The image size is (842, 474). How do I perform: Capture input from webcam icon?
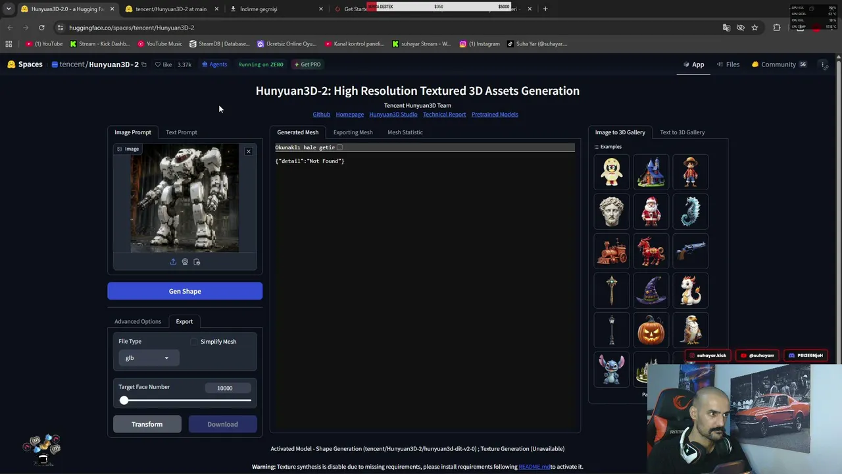[185, 262]
